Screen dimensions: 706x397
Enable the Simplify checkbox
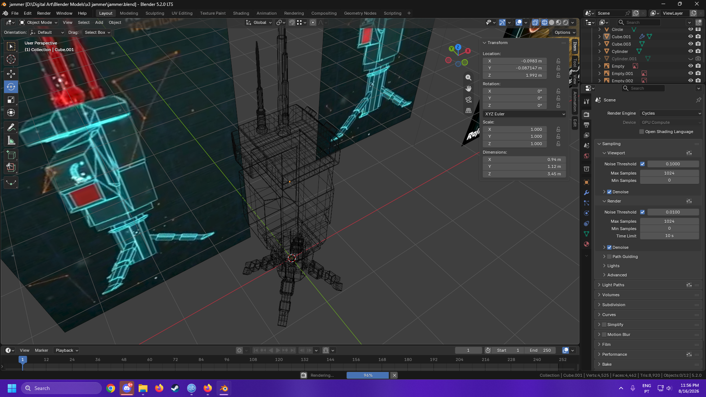pos(604,325)
